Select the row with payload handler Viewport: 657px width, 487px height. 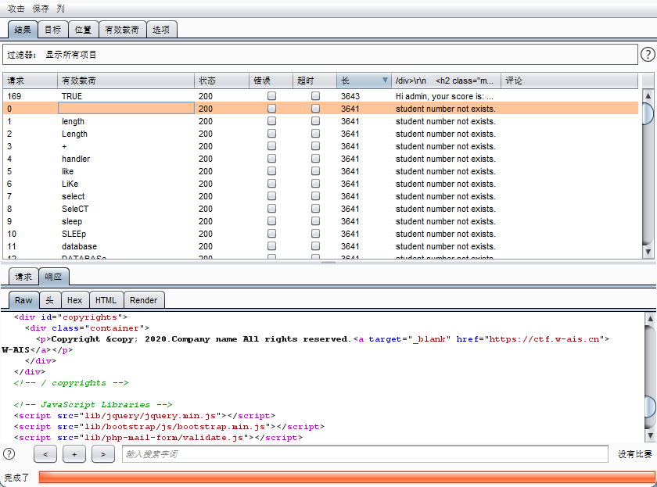320,159
